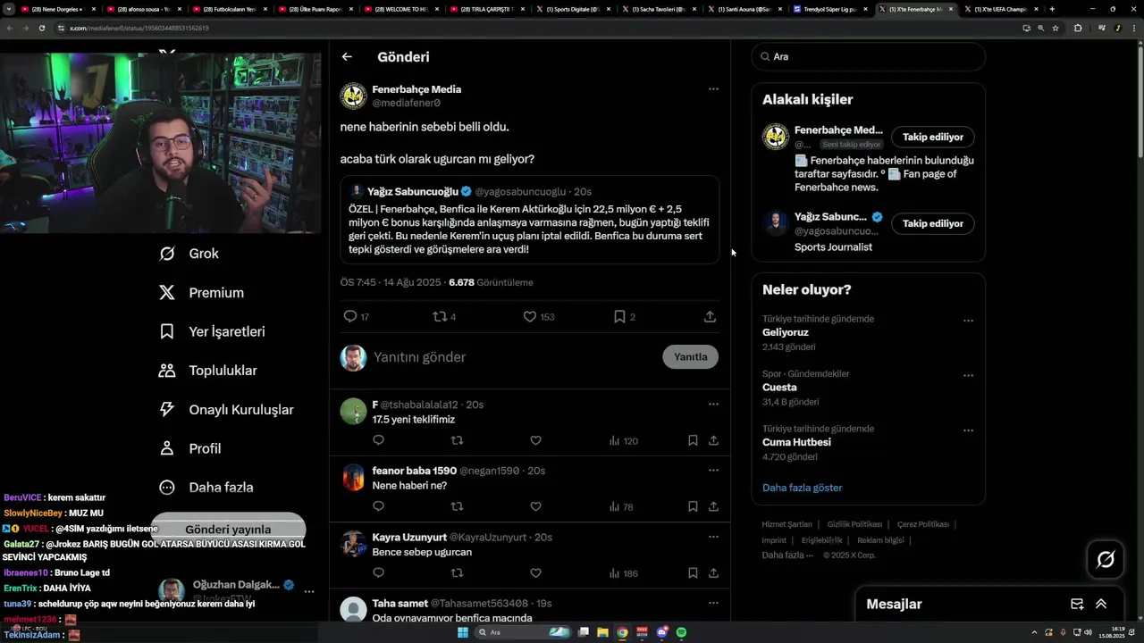Image resolution: width=1144 pixels, height=643 pixels.
Task: Click the Yanıtla button
Action: pos(690,356)
